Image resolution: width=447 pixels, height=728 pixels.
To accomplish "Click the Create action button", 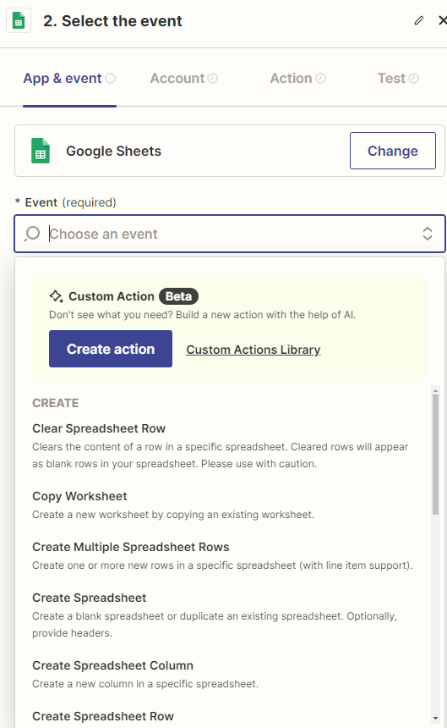I will point(111,349).
